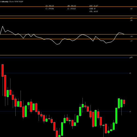Select the low value 'L: 18.65'
Viewport: 137px width, 137px height.
(x=72, y=9)
